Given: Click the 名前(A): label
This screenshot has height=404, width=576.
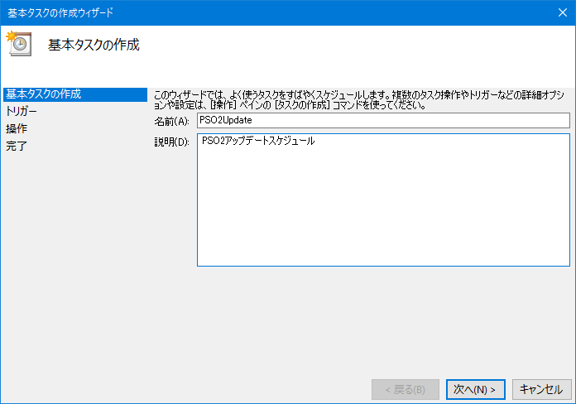Looking at the screenshot, I should click(x=171, y=122).
